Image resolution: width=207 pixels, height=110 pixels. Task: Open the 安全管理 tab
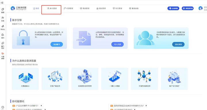pos(117,8)
